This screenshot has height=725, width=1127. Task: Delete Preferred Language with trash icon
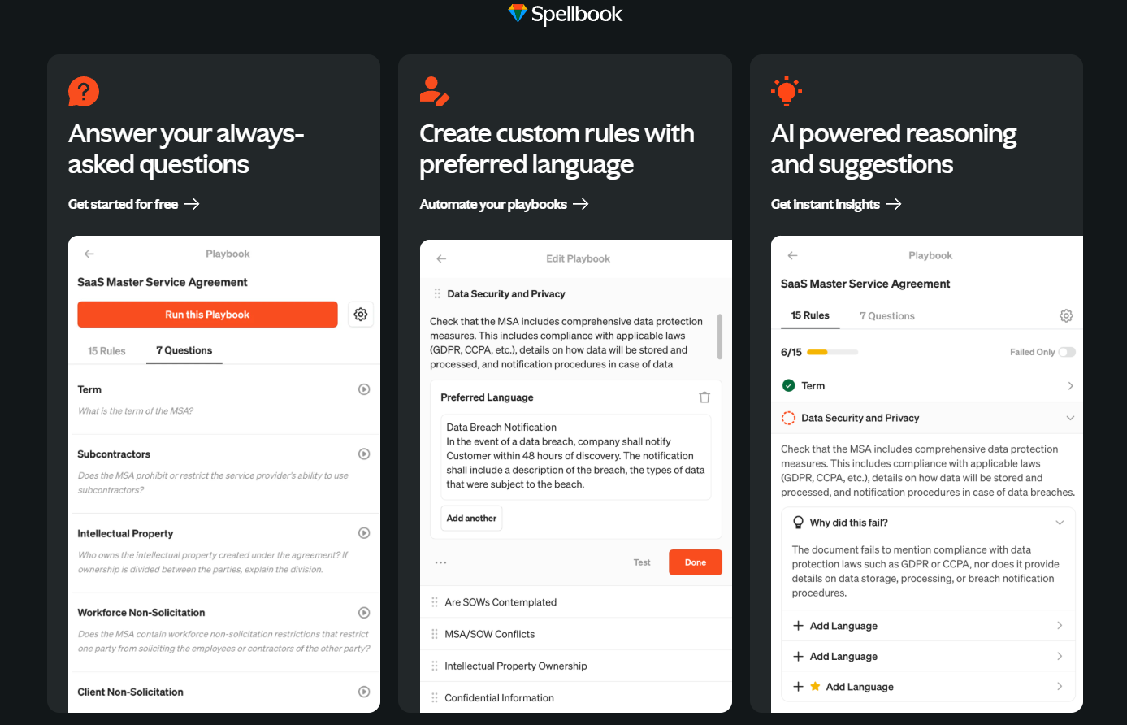tap(704, 397)
